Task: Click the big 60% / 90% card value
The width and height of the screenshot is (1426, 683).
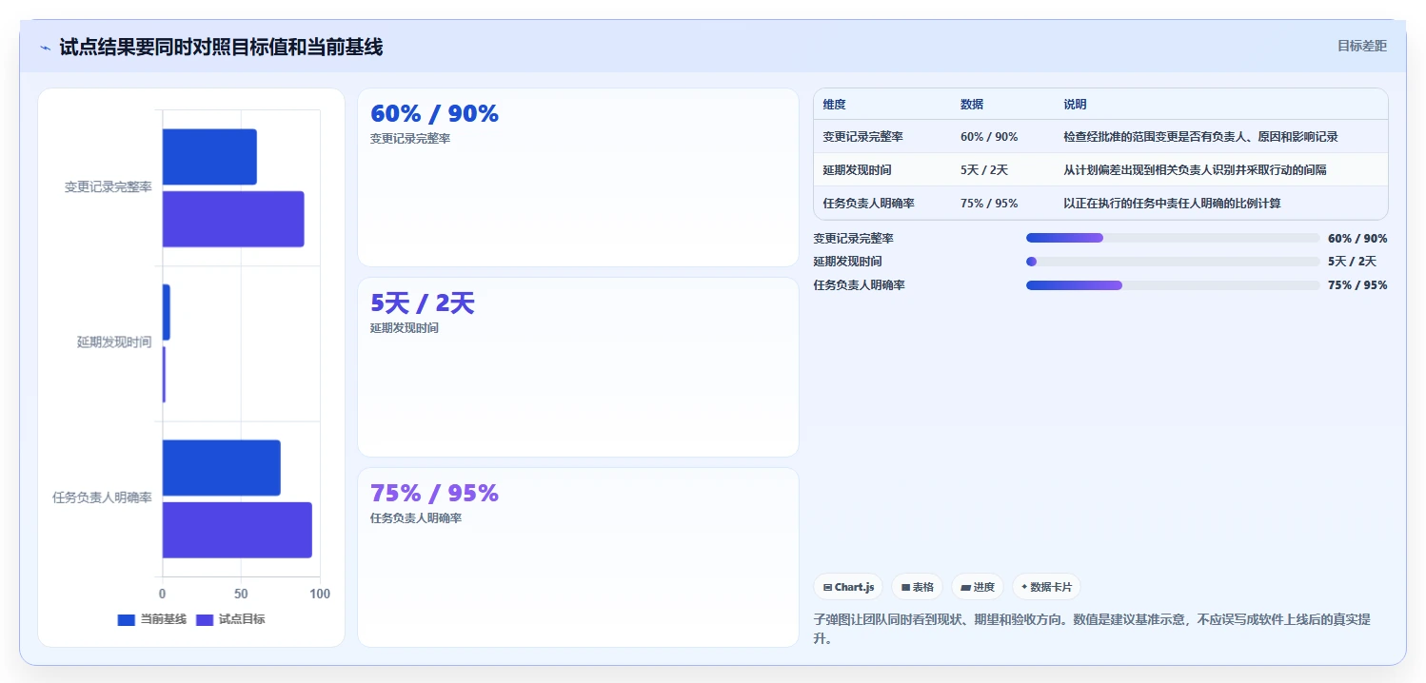Action: pos(434,113)
